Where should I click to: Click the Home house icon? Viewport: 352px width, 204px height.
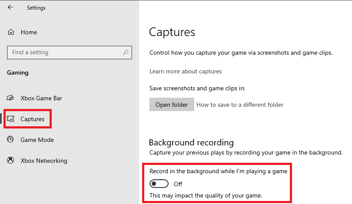[11, 32]
